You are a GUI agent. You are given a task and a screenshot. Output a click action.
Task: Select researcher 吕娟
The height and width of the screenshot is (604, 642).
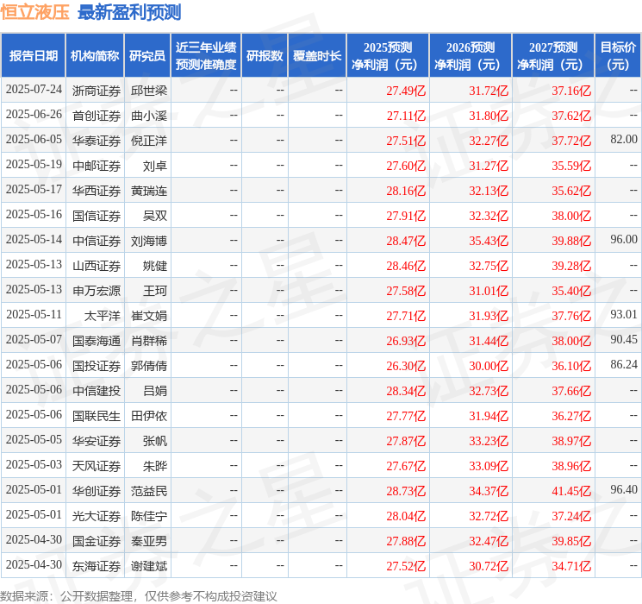(x=155, y=391)
